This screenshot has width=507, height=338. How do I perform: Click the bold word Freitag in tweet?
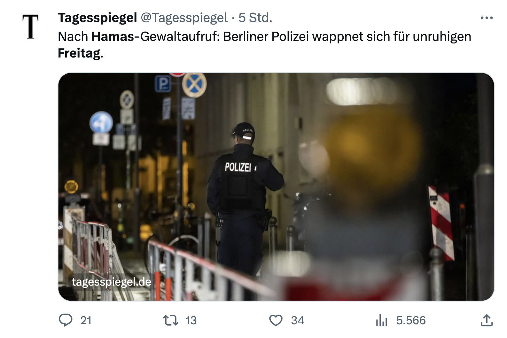coord(79,53)
